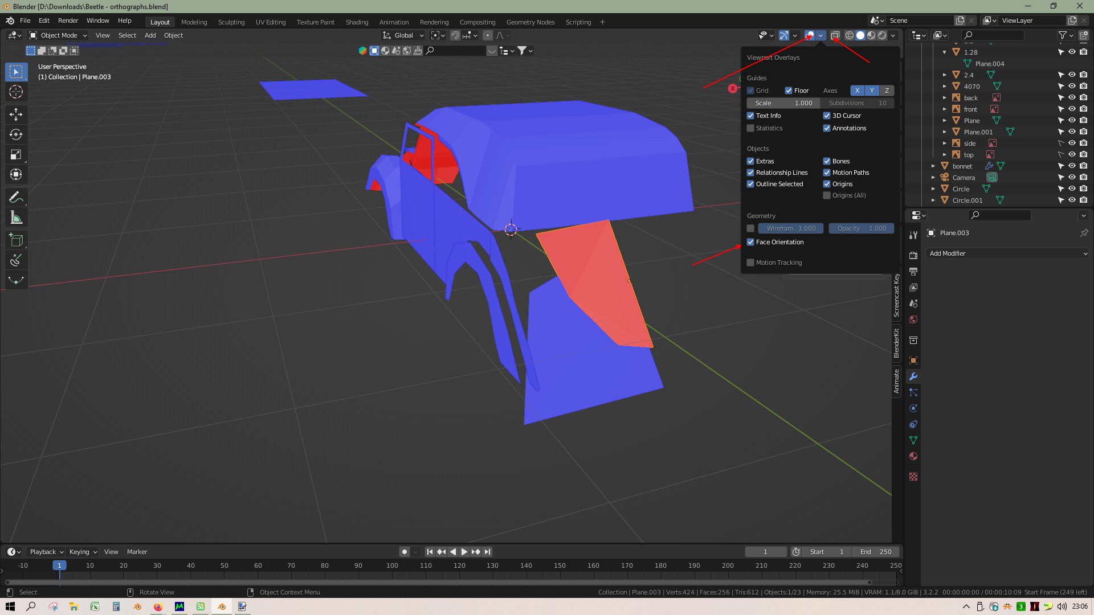Viewport: 1094px width, 615px height.
Task: Jump to start frame in timeline
Action: (430, 552)
